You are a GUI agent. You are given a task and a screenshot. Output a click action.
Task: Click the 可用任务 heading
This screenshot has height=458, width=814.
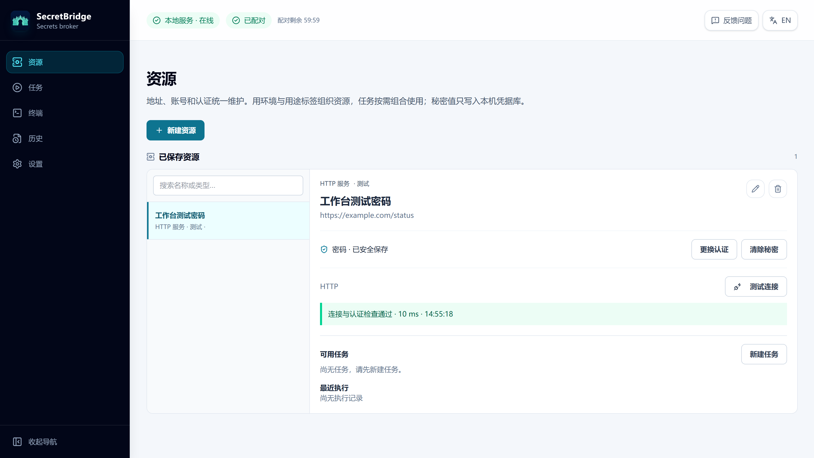[x=334, y=354]
